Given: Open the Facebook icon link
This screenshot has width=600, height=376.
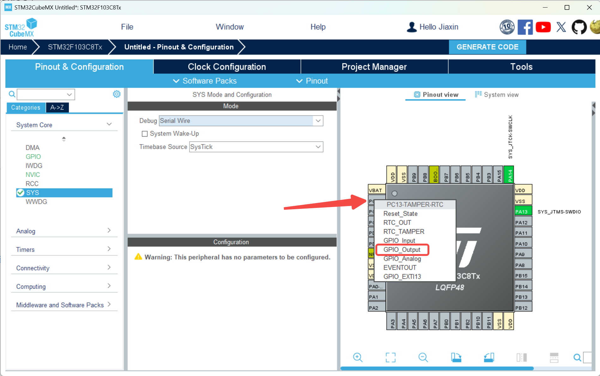Looking at the screenshot, I should [525, 27].
